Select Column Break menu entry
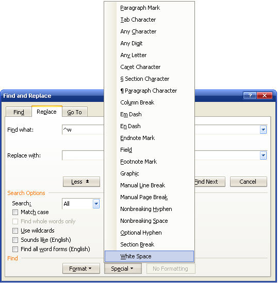The height and width of the screenshot is (283, 278). (149, 102)
